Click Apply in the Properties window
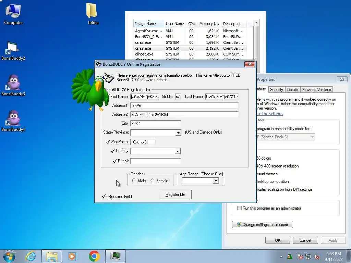 click(x=333, y=240)
